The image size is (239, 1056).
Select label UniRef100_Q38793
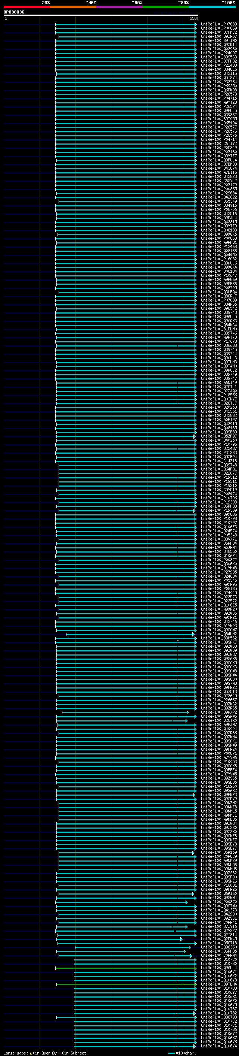click(x=219, y=1017)
